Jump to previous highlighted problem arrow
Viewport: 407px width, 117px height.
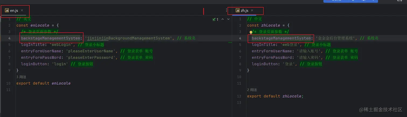pyautogui.click(x=223, y=19)
